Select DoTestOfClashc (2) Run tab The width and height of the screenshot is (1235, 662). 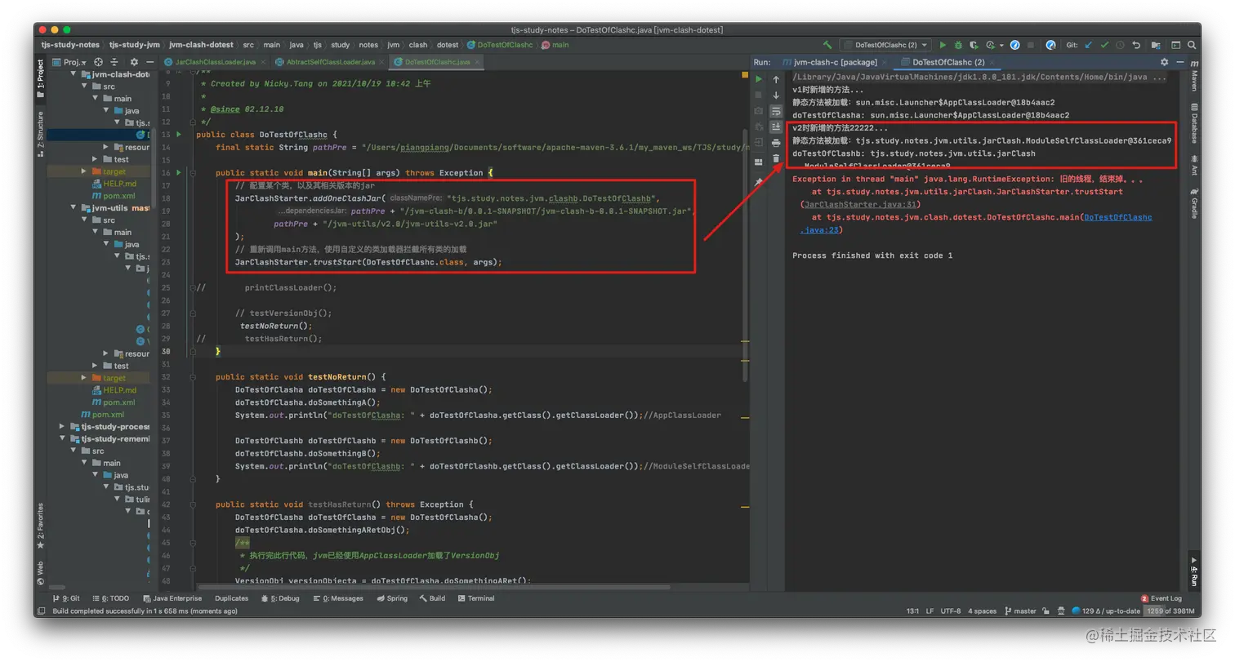click(947, 62)
